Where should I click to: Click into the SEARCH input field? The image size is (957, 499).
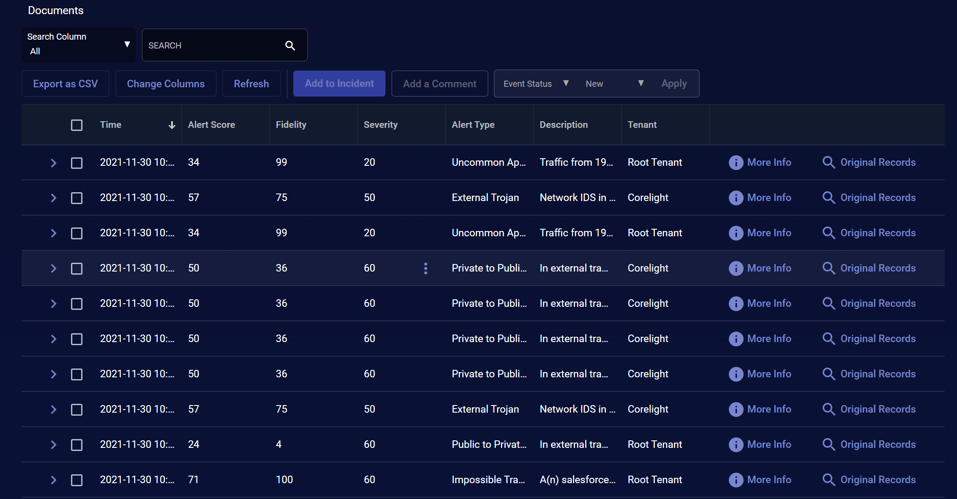(x=212, y=45)
